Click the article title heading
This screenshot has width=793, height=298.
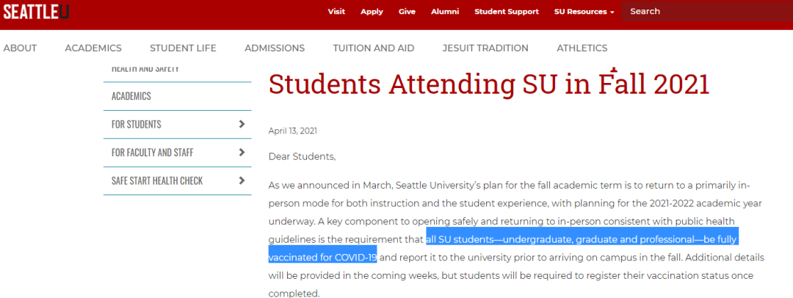click(x=489, y=84)
